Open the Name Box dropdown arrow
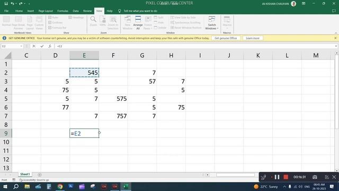The height and width of the screenshot is (191, 339). 21,46
